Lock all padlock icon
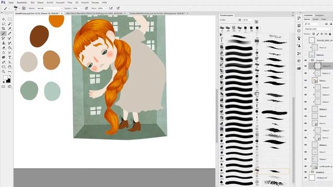The width and height of the screenshot is (333, 187). 330,34
